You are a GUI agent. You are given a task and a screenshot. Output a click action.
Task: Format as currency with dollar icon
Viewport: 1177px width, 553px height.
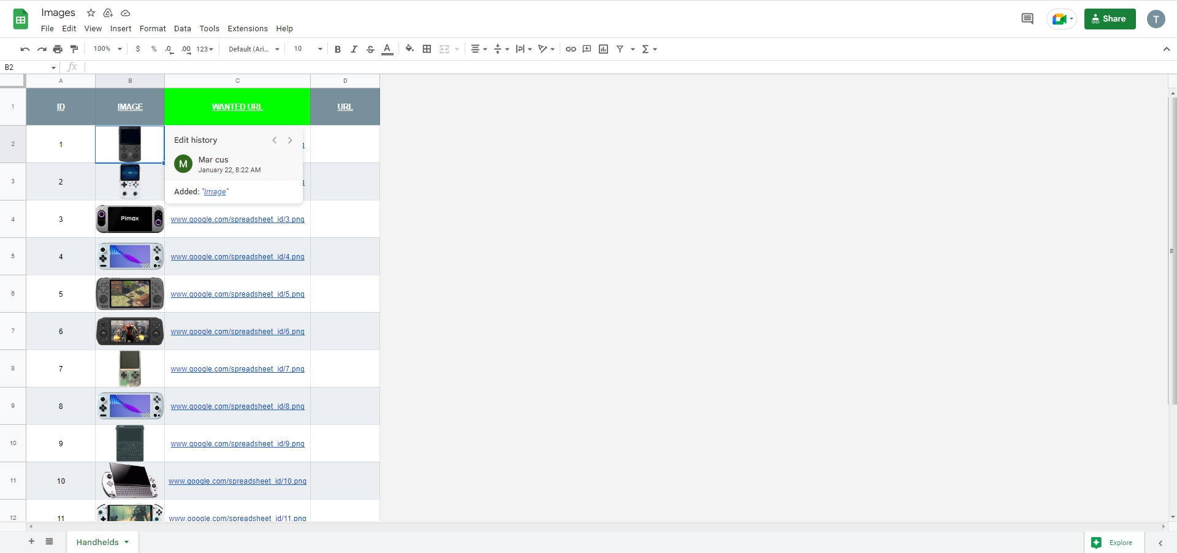(138, 49)
